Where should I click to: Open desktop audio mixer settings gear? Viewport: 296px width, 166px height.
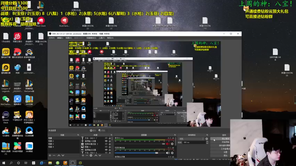[172, 153]
